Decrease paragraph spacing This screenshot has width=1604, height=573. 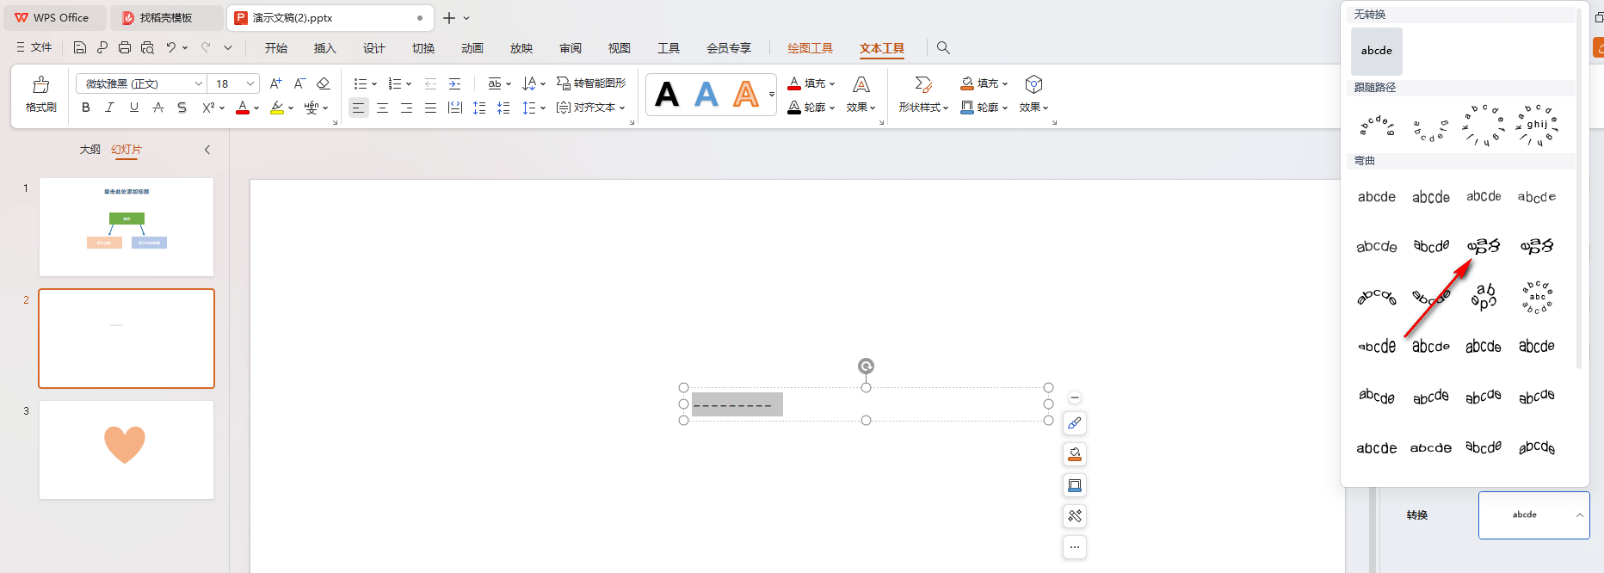click(503, 108)
